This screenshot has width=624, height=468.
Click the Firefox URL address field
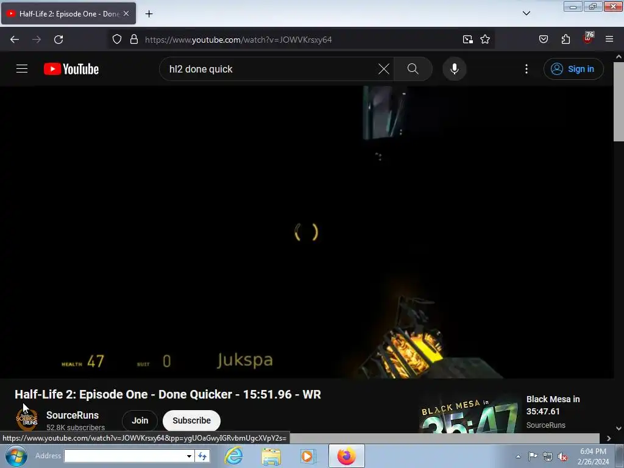tap(301, 40)
